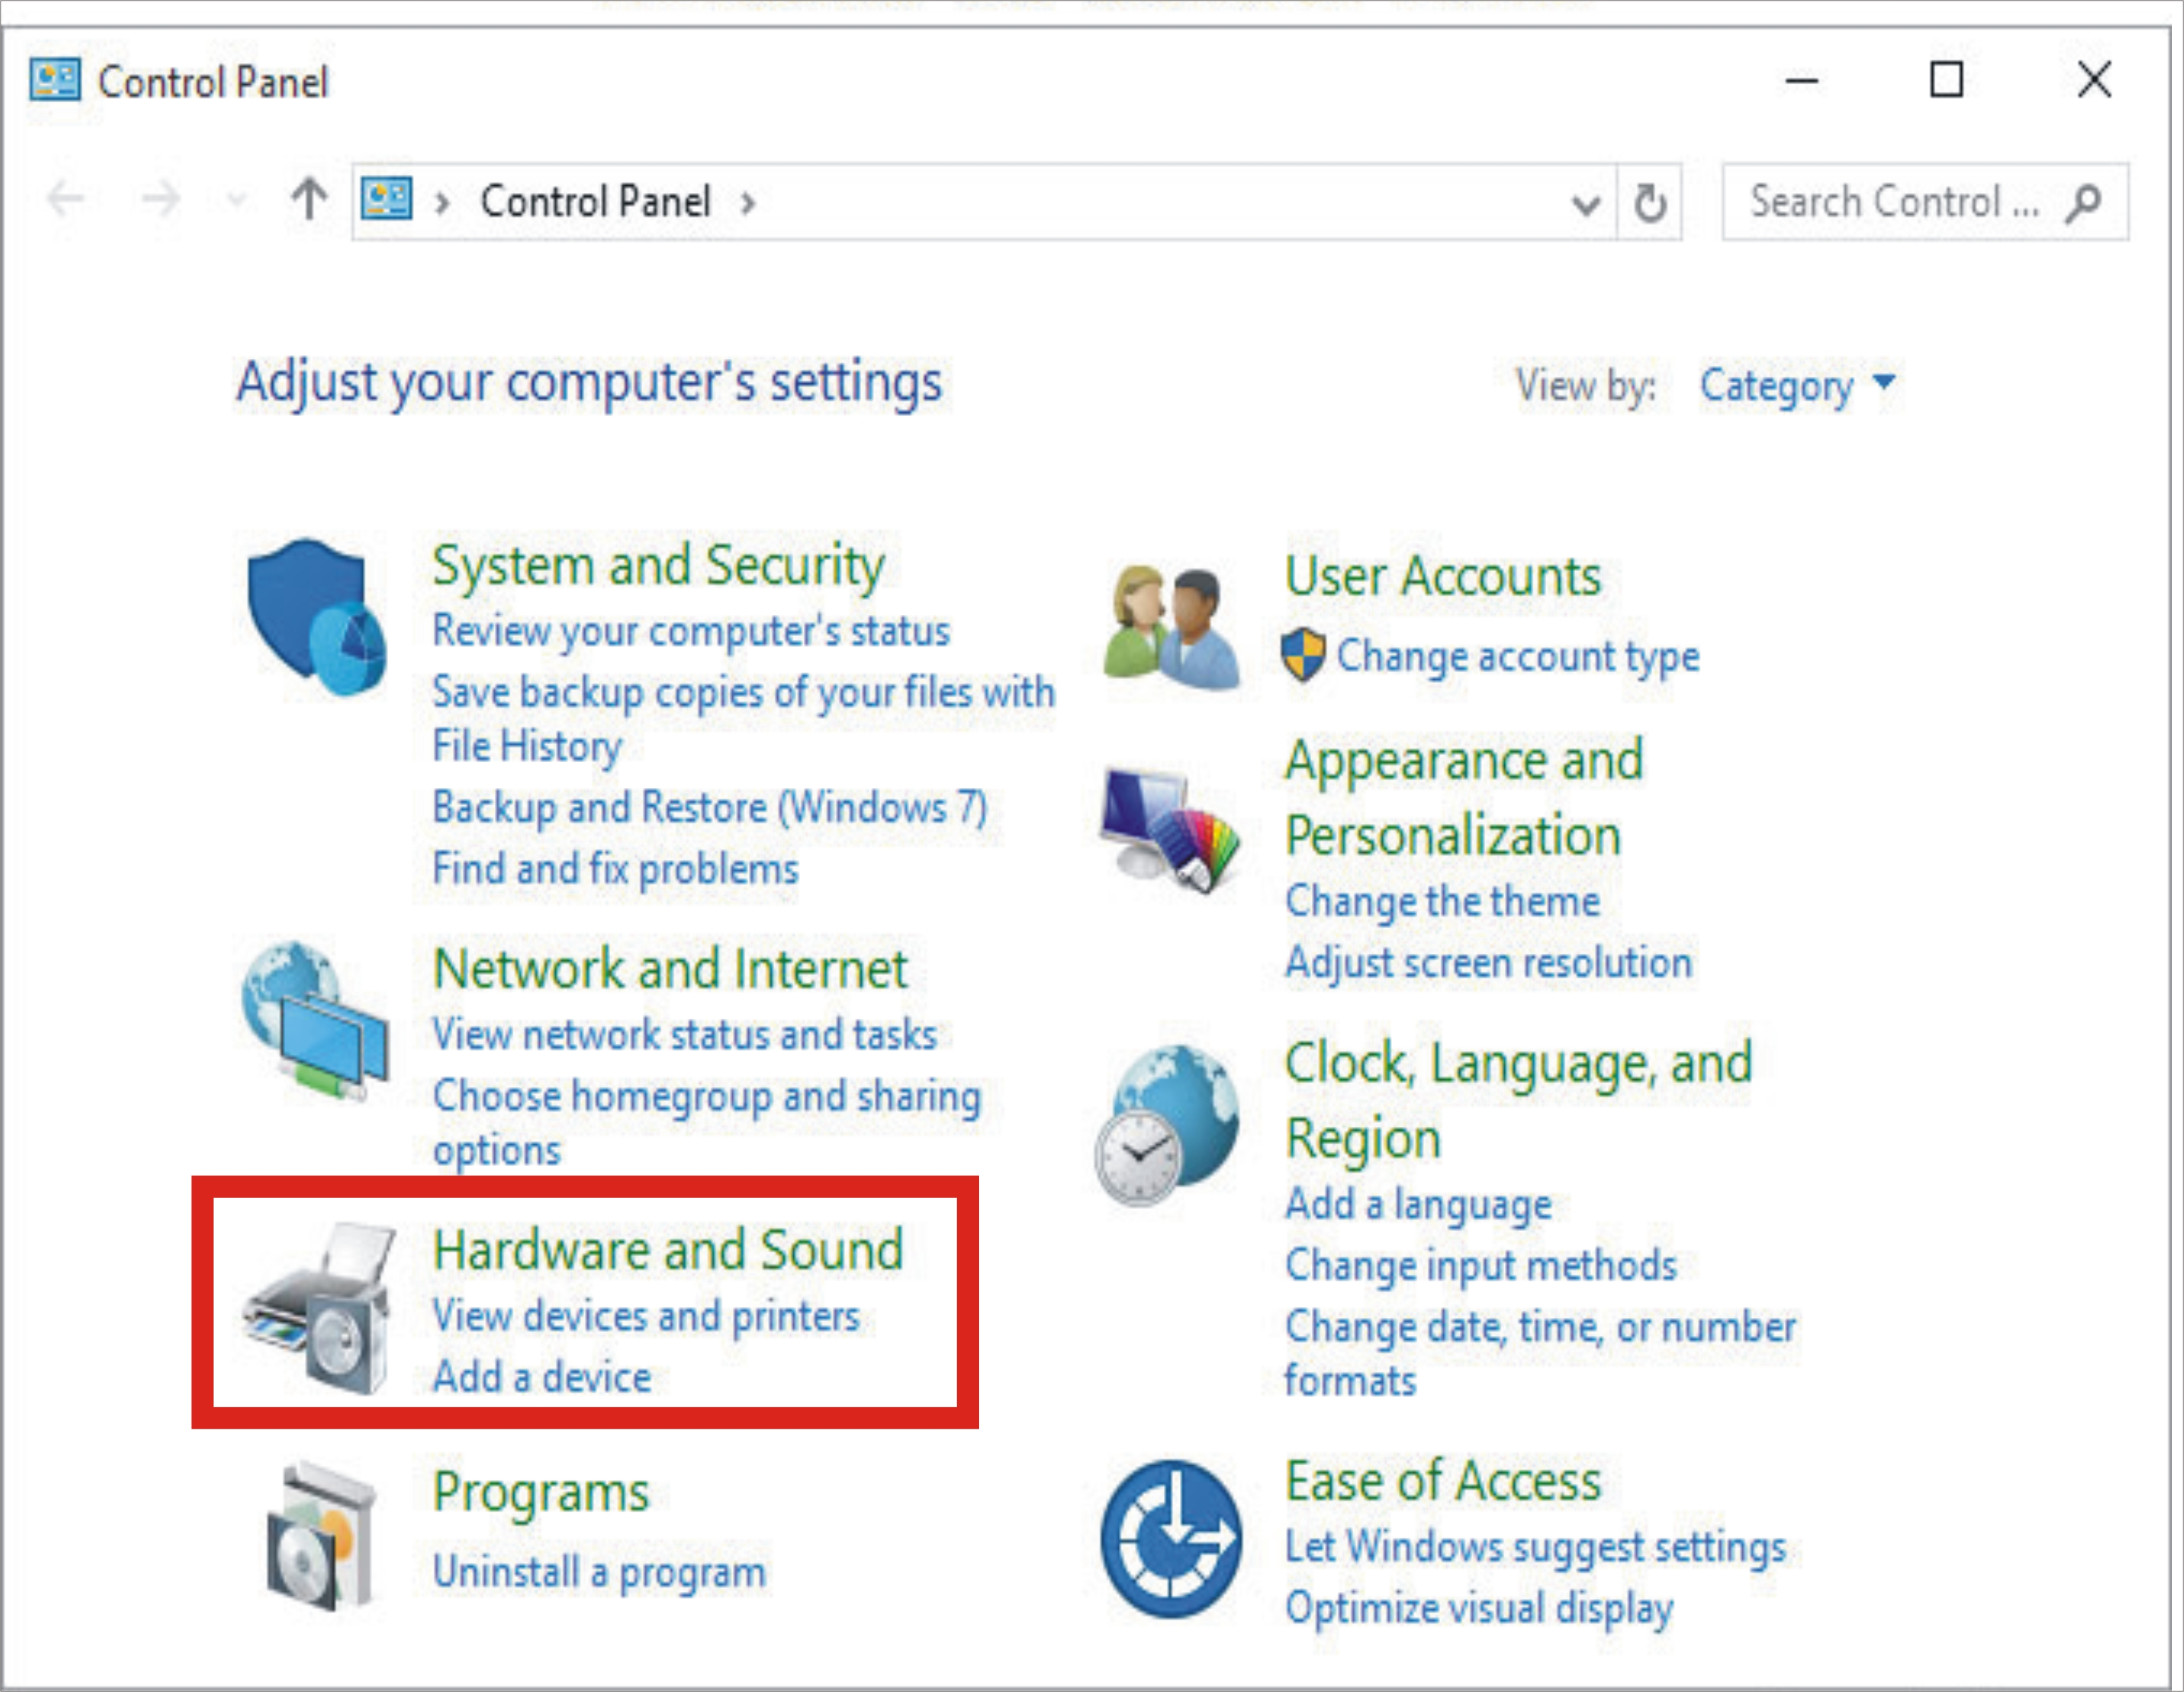This screenshot has width=2184, height=1692.
Task: Expand the chevron before Control Panel breadcrumb
Action: [442, 204]
